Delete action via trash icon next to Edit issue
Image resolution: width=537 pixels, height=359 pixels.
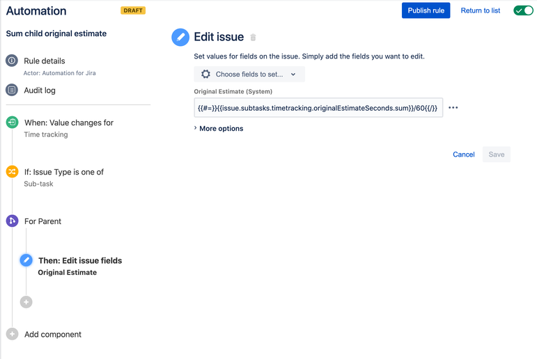point(253,38)
